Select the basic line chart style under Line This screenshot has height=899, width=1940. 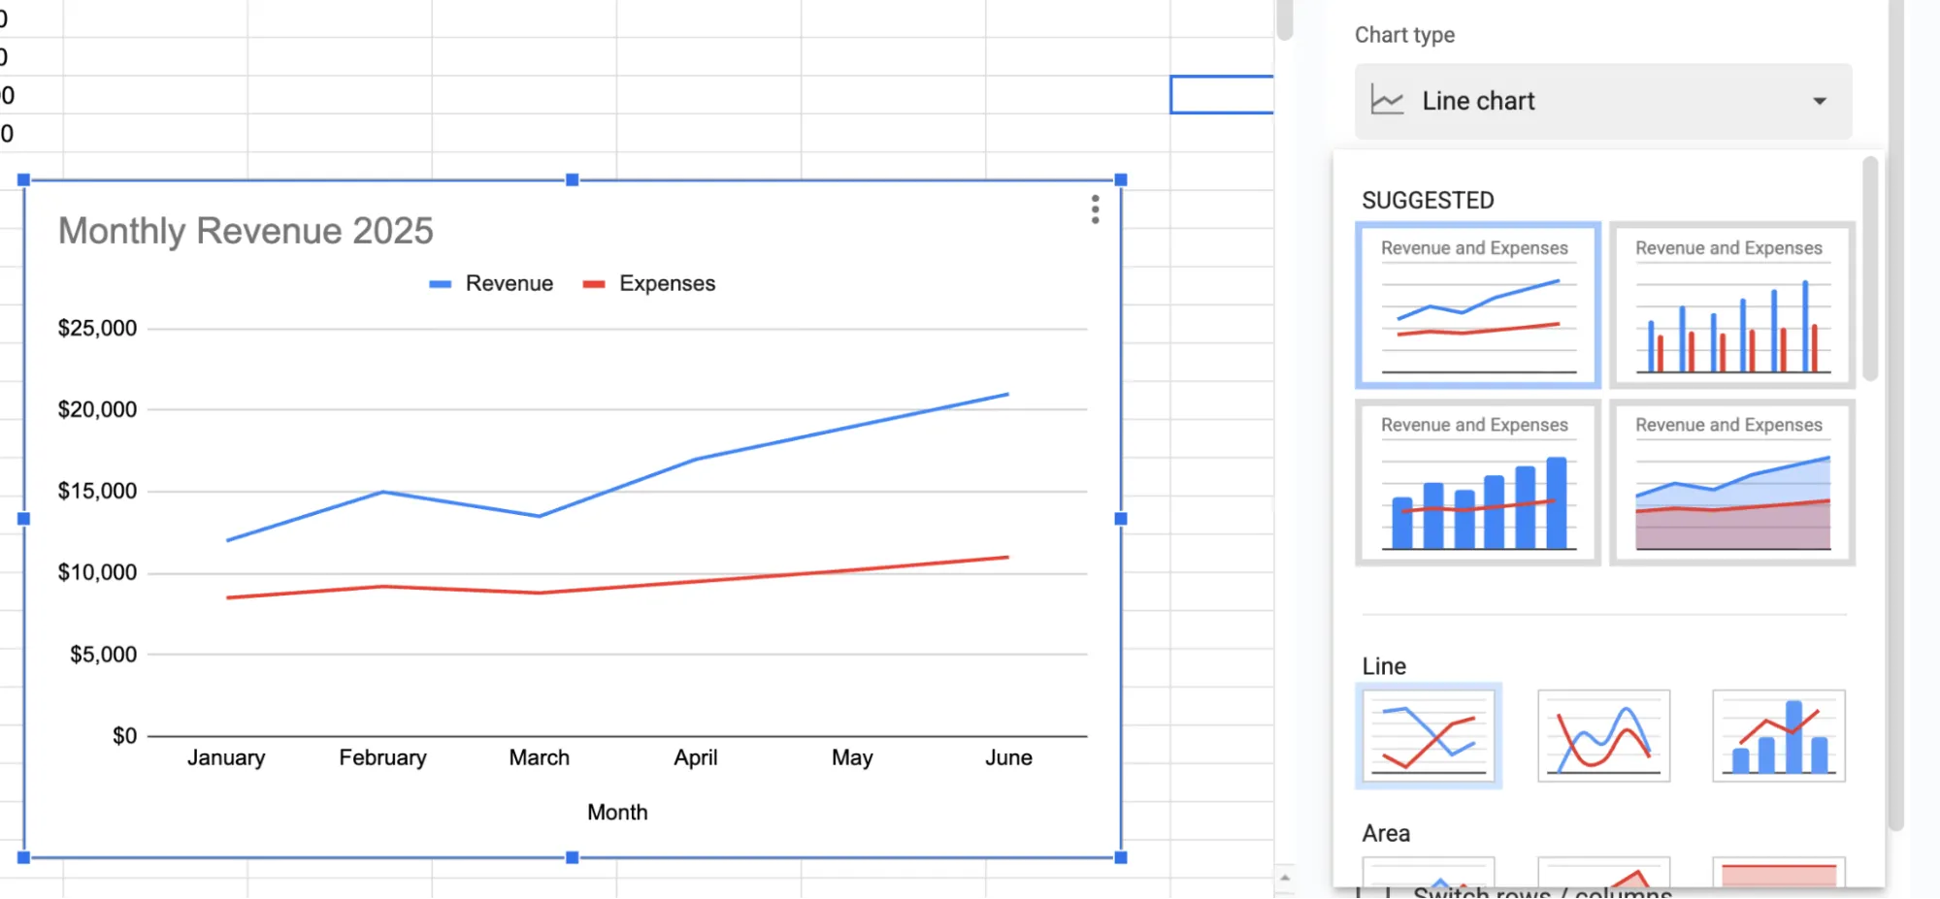pyautogui.click(x=1428, y=735)
